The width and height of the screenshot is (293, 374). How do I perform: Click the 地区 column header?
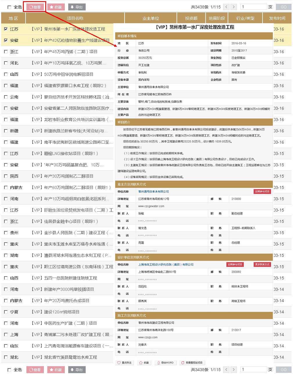pos(13,18)
